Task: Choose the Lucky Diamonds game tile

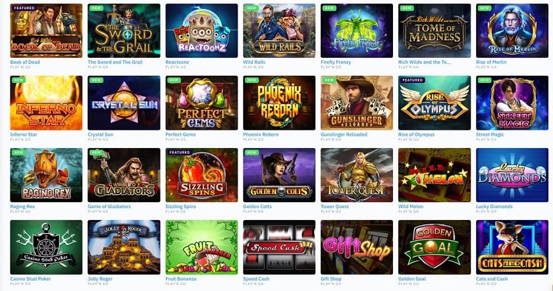Action: [x=512, y=175]
